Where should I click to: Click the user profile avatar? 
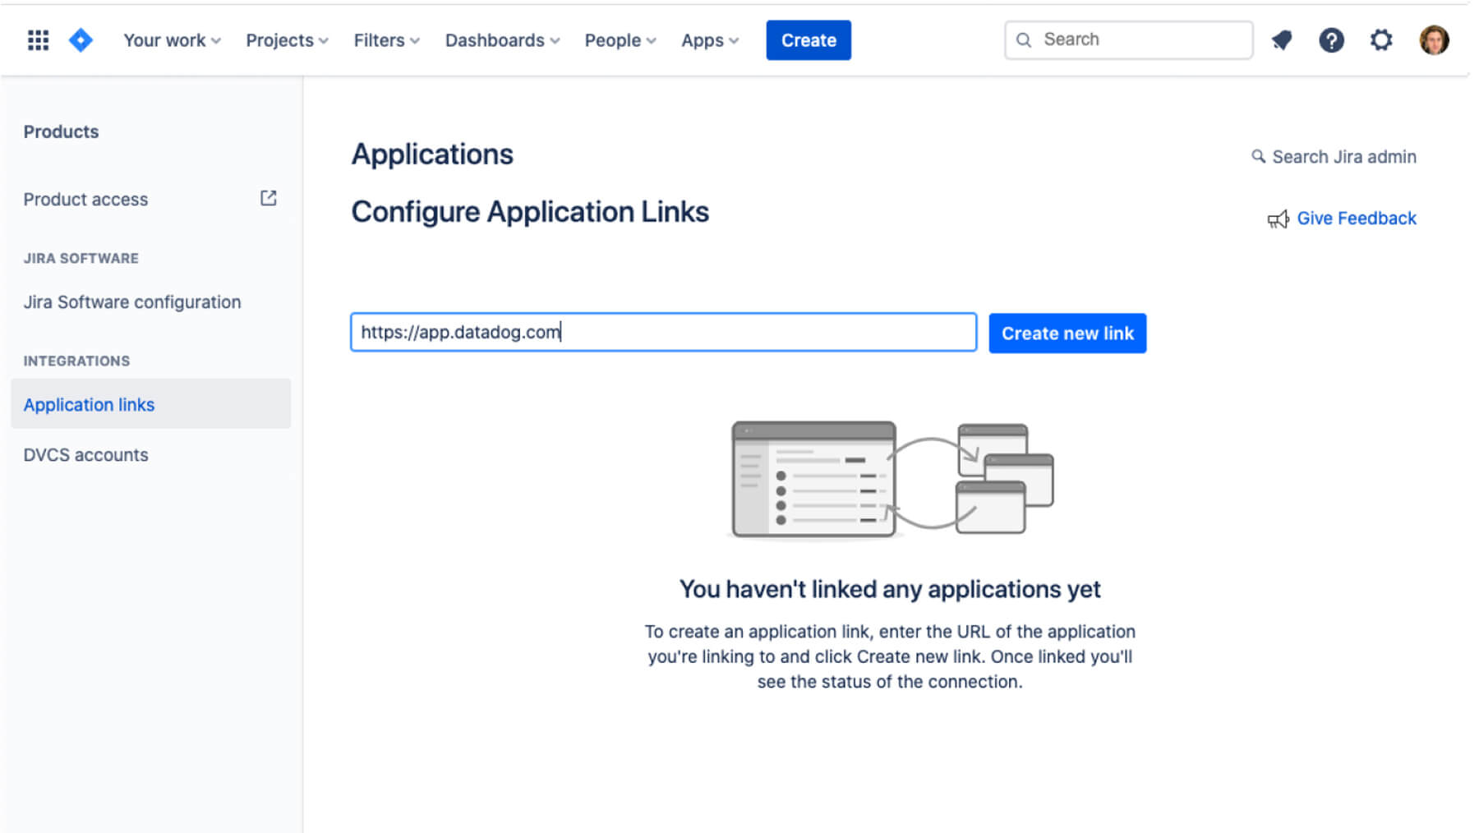1435,39
